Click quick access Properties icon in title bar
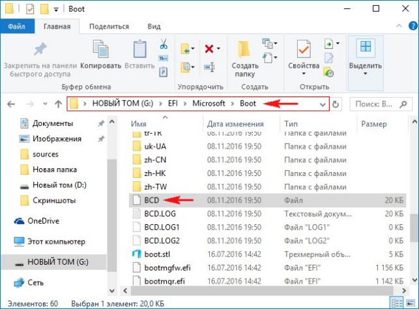 (x=30, y=9)
